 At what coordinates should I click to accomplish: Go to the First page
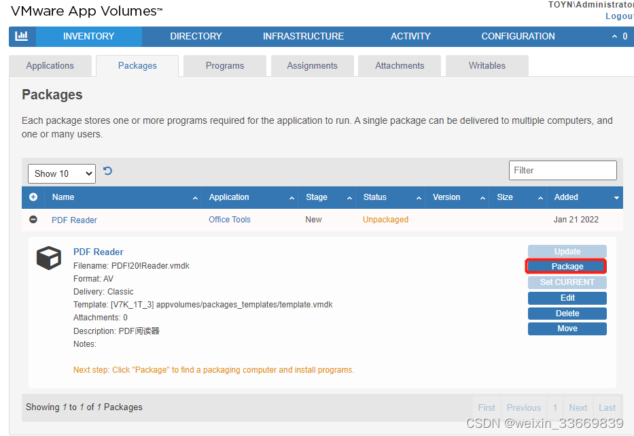(x=487, y=407)
